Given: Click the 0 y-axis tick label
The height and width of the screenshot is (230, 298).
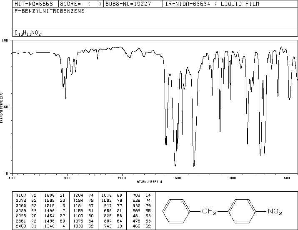Looking at the screenshot, I should point(7,173).
